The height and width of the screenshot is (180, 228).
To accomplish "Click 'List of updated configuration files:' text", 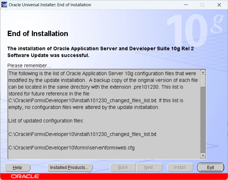I will click(x=46, y=121).
